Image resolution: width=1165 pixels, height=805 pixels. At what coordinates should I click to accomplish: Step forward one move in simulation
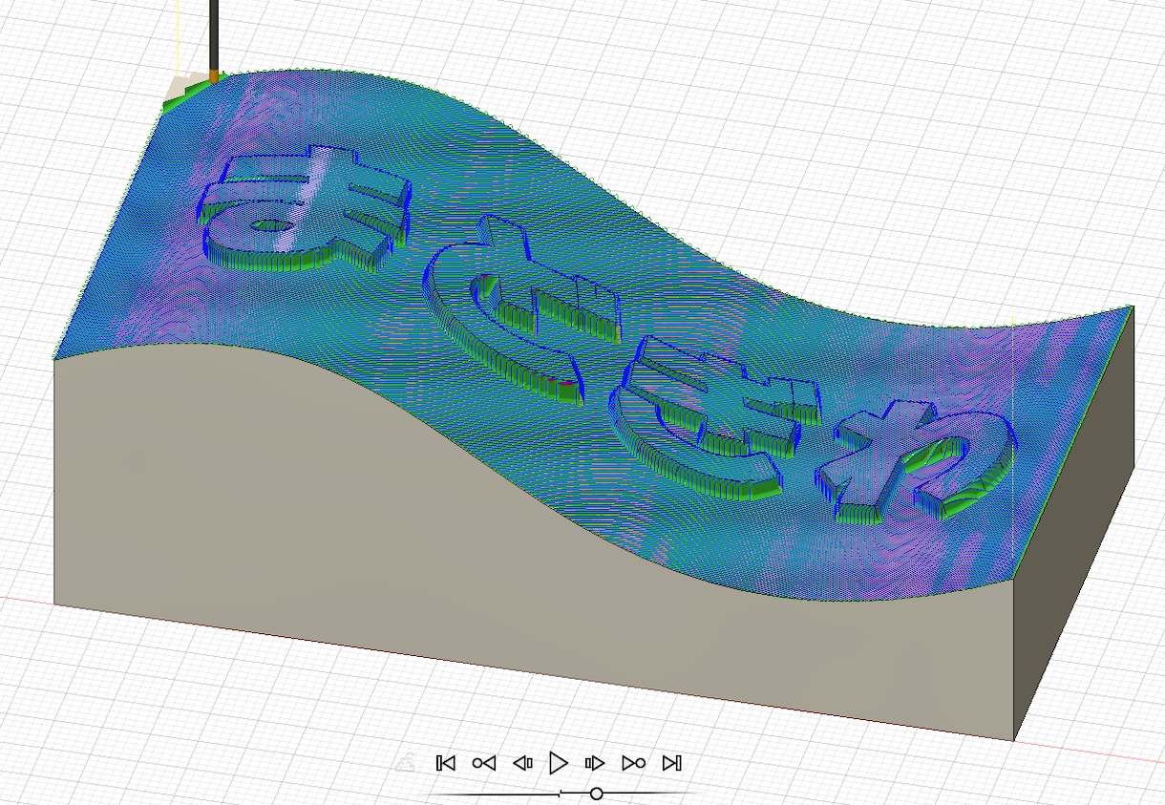(595, 763)
